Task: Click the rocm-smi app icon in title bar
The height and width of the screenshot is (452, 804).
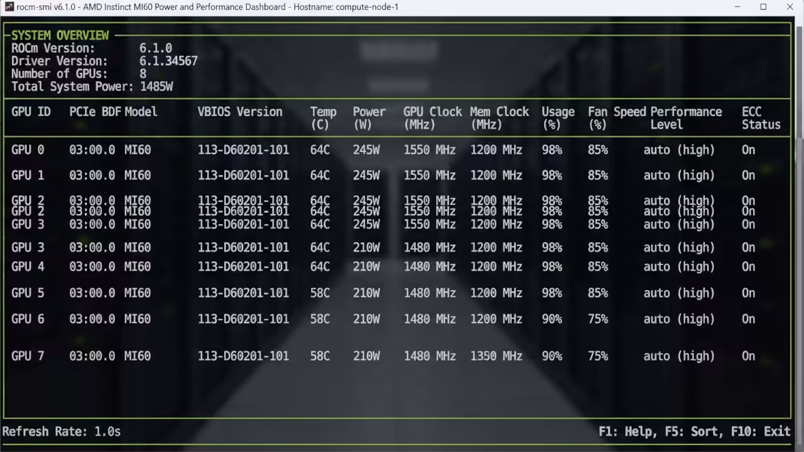Action: point(9,7)
